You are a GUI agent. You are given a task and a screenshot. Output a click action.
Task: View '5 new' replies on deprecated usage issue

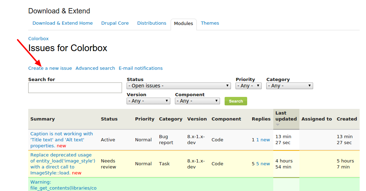pyautogui.click(x=263, y=164)
